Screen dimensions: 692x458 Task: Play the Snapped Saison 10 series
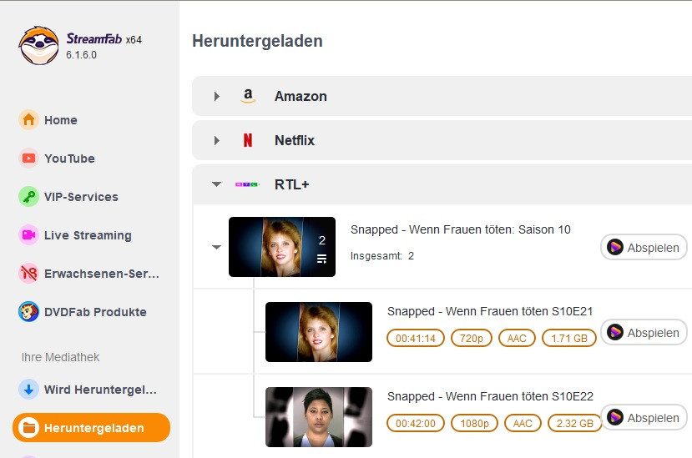[644, 247]
